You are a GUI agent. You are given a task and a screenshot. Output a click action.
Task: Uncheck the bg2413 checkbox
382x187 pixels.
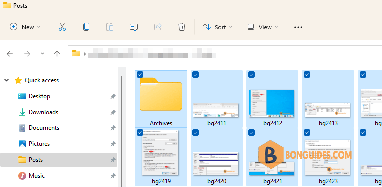[307, 75]
